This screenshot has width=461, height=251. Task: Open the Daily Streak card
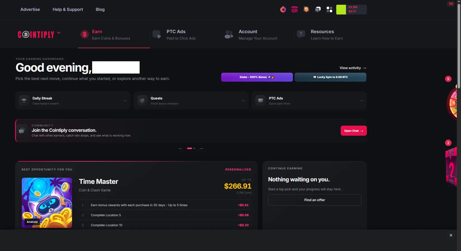coord(73,101)
